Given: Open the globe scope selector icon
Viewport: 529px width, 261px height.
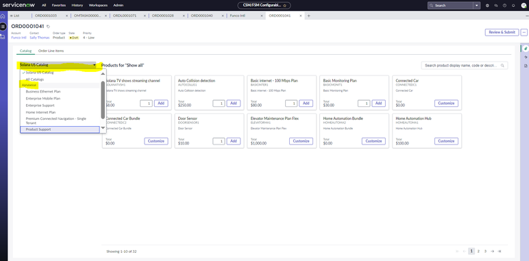Looking at the screenshot, I should (487, 5).
